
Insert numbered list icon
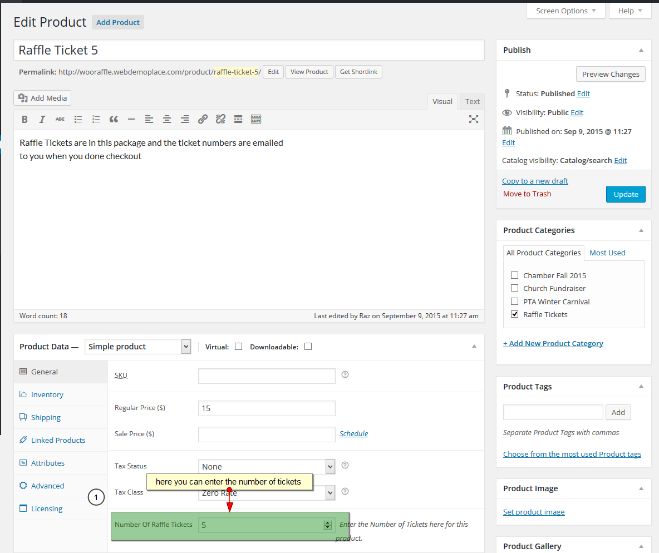96,120
